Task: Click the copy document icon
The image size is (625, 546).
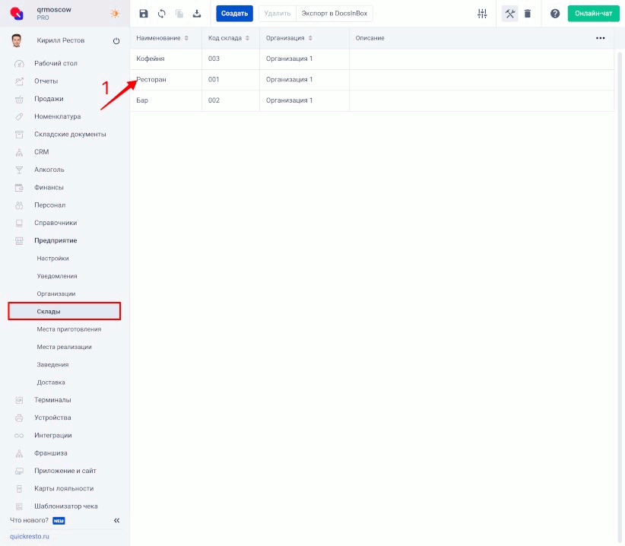Action: click(x=179, y=14)
